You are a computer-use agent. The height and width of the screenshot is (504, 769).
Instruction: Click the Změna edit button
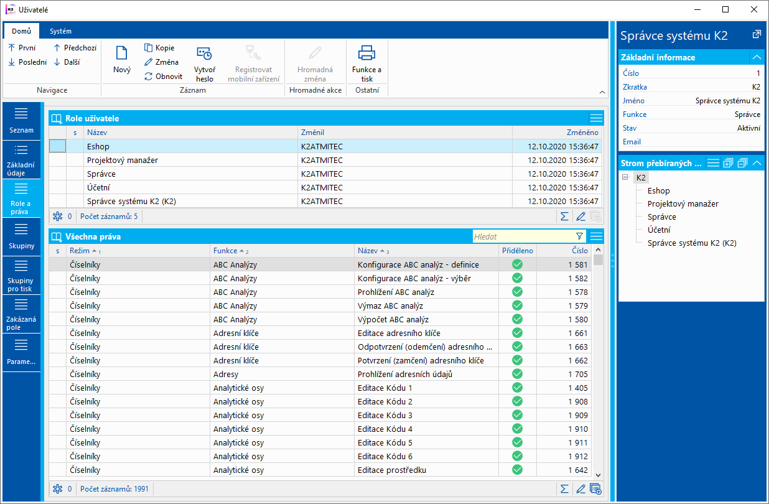click(161, 62)
